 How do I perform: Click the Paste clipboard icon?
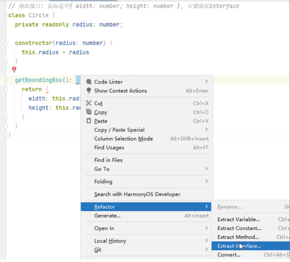89,121
